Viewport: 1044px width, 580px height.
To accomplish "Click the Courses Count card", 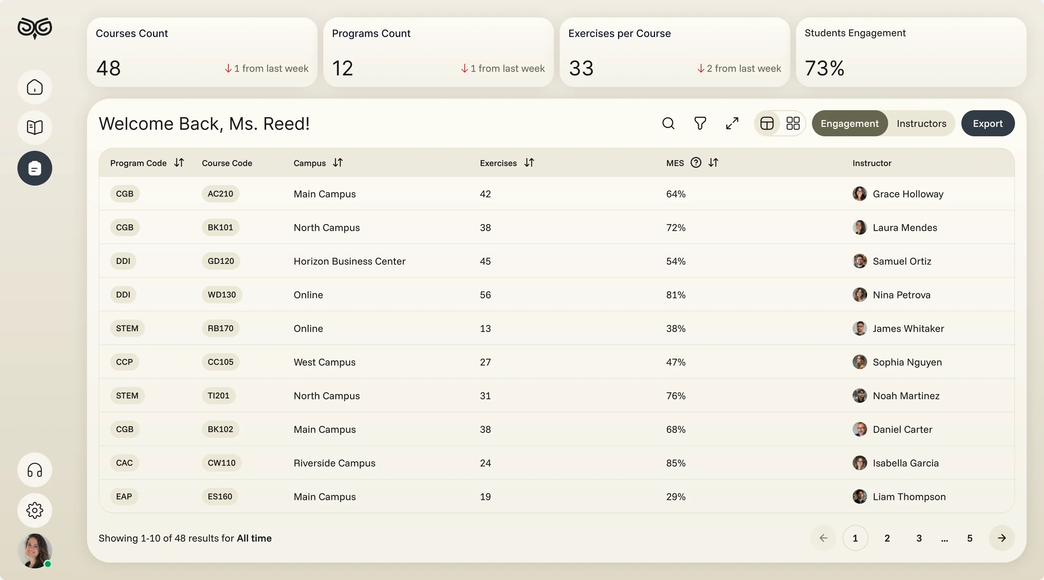I will pos(202,52).
